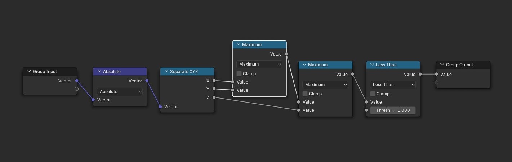Click the empty socket on Group Output
The width and height of the screenshot is (512, 162).
click(x=436, y=82)
